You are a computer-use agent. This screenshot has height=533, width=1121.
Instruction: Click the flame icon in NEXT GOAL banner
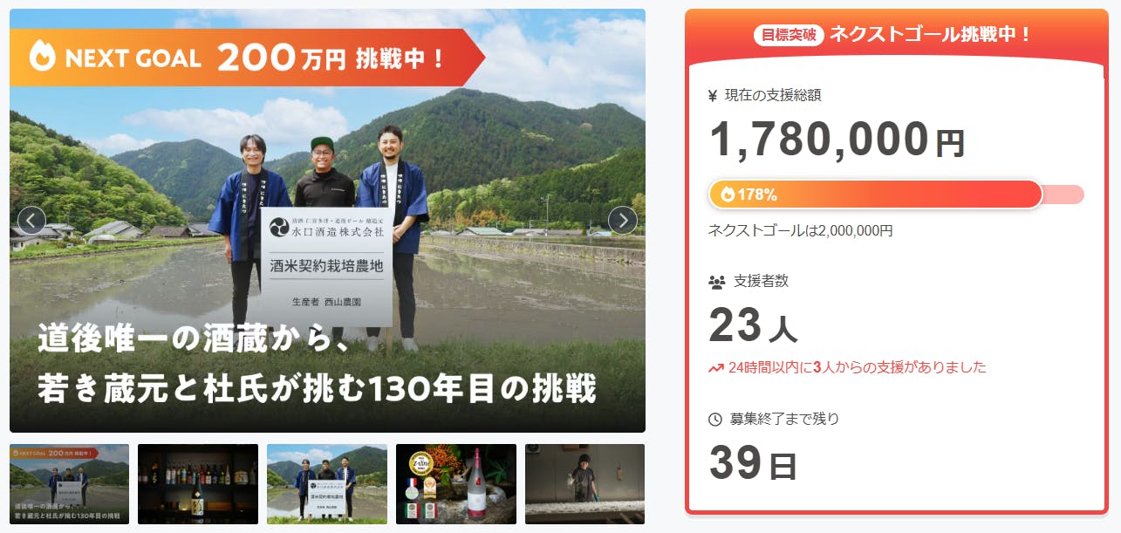(42, 57)
